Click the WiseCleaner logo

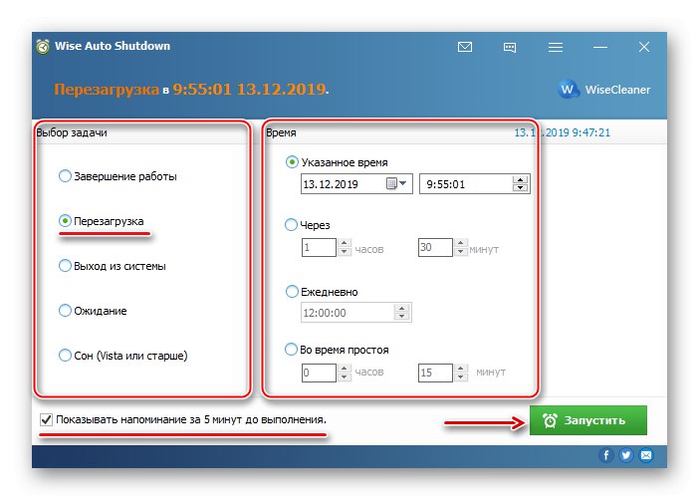603,90
